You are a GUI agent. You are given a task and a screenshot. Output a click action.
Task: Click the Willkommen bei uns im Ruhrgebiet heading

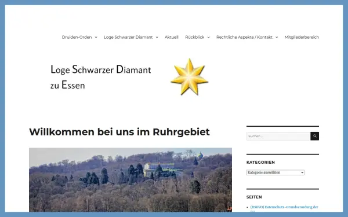click(119, 132)
